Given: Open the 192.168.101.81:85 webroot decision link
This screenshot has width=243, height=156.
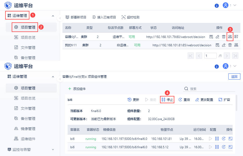Looking at the screenshot, I should tap(182, 45).
